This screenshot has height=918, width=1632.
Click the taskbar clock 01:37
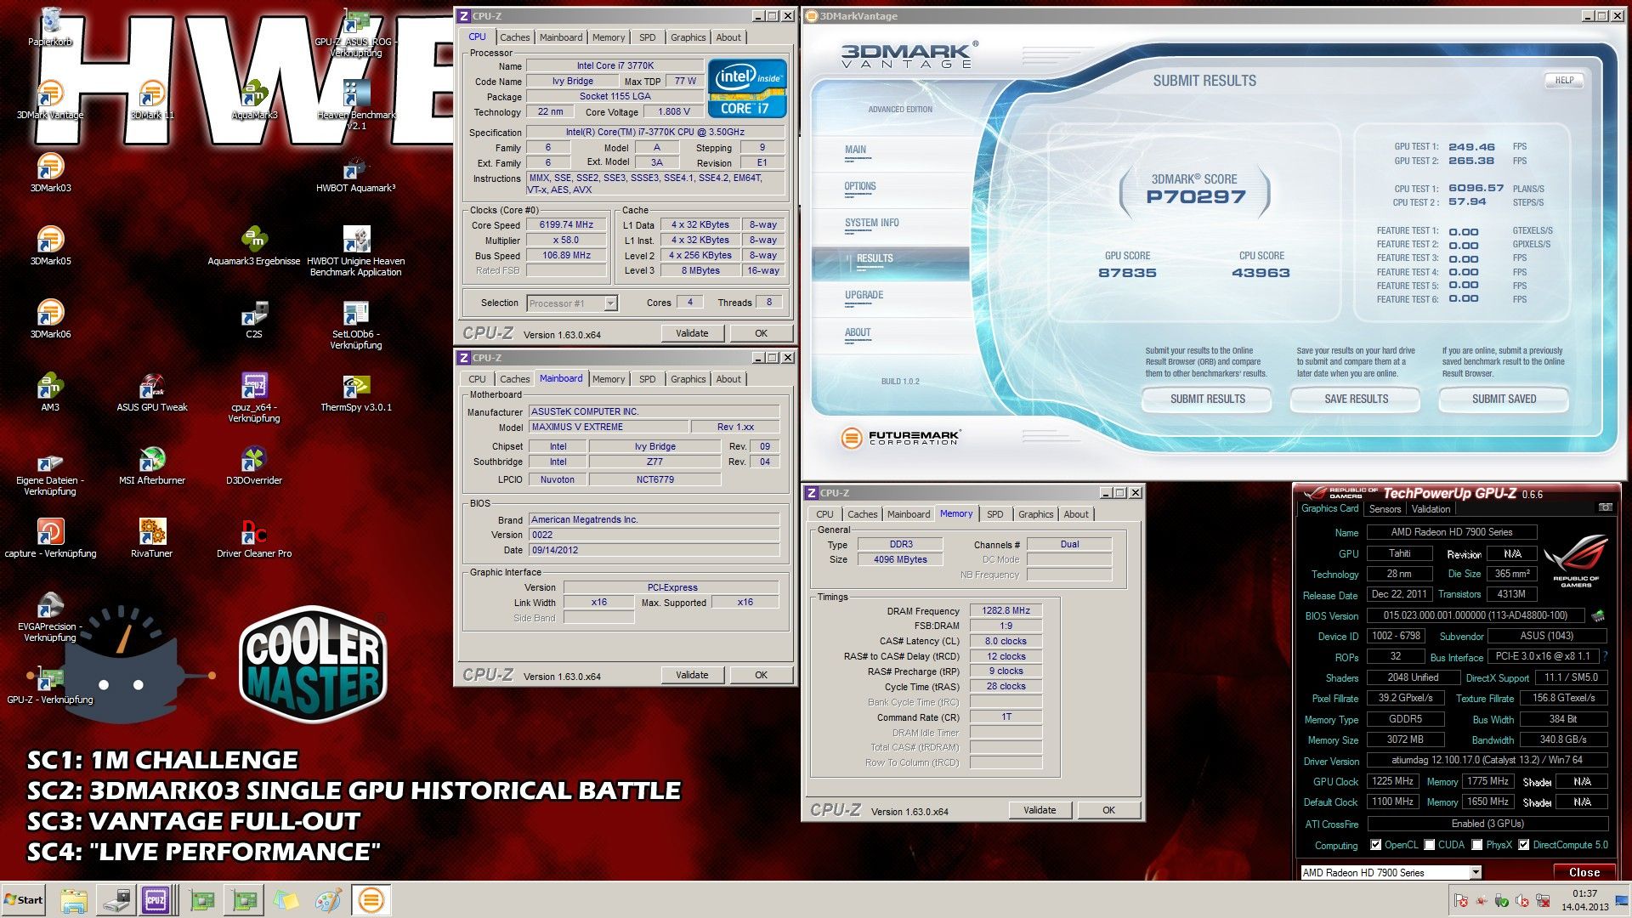click(1584, 893)
